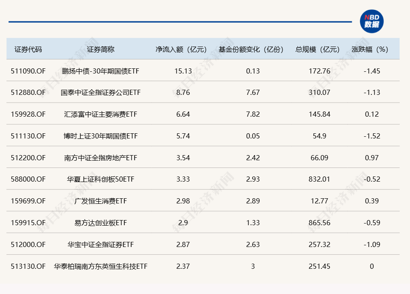The width and height of the screenshot is (410, 294).
Task: Click security code 588000.OF
Action: tap(28, 179)
